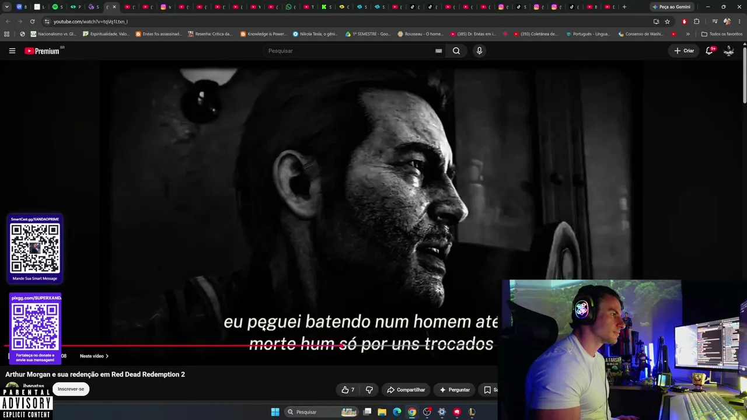This screenshot has height=420, width=747.
Task: Open File Explorer from the taskbar
Action: coord(382,412)
